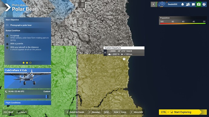This screenshot has height=117, width=209.
Task: Click the first gold star rating
Action: pyautogui.click(x=24, y=63)
